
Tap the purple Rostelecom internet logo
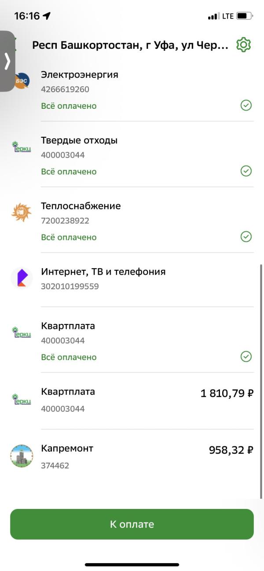click(22, 278)
